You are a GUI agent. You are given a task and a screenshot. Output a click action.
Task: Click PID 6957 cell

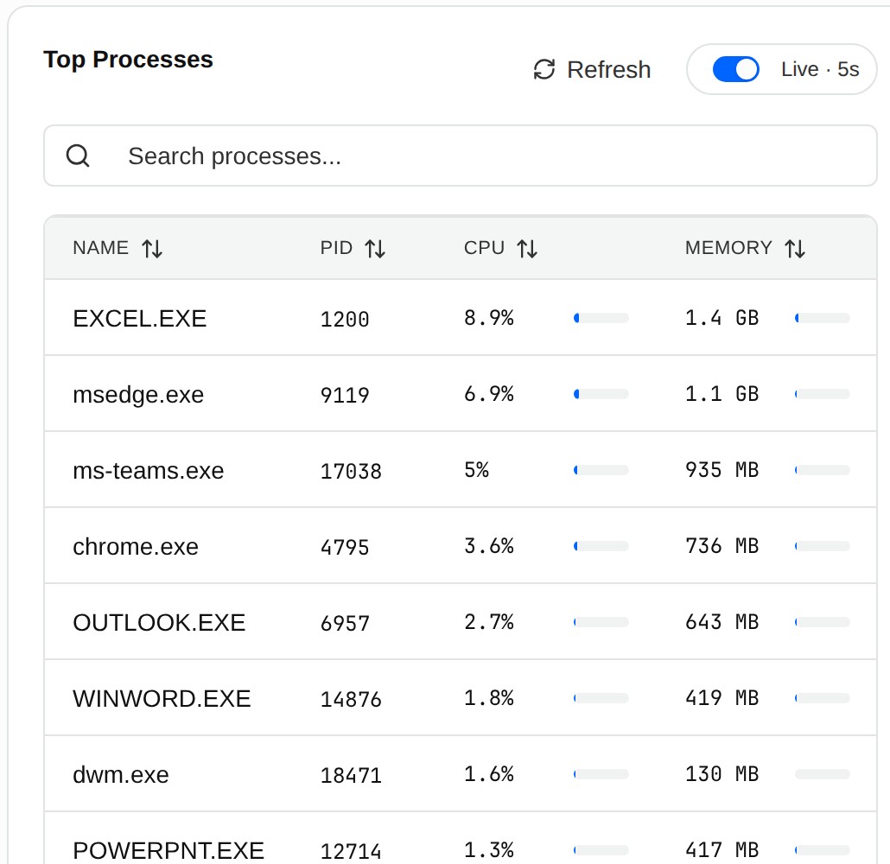(345, 623)
